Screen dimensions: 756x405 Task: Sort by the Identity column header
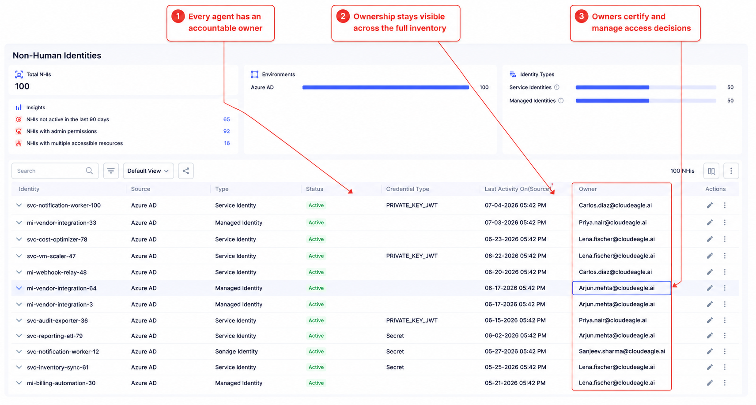29,189
